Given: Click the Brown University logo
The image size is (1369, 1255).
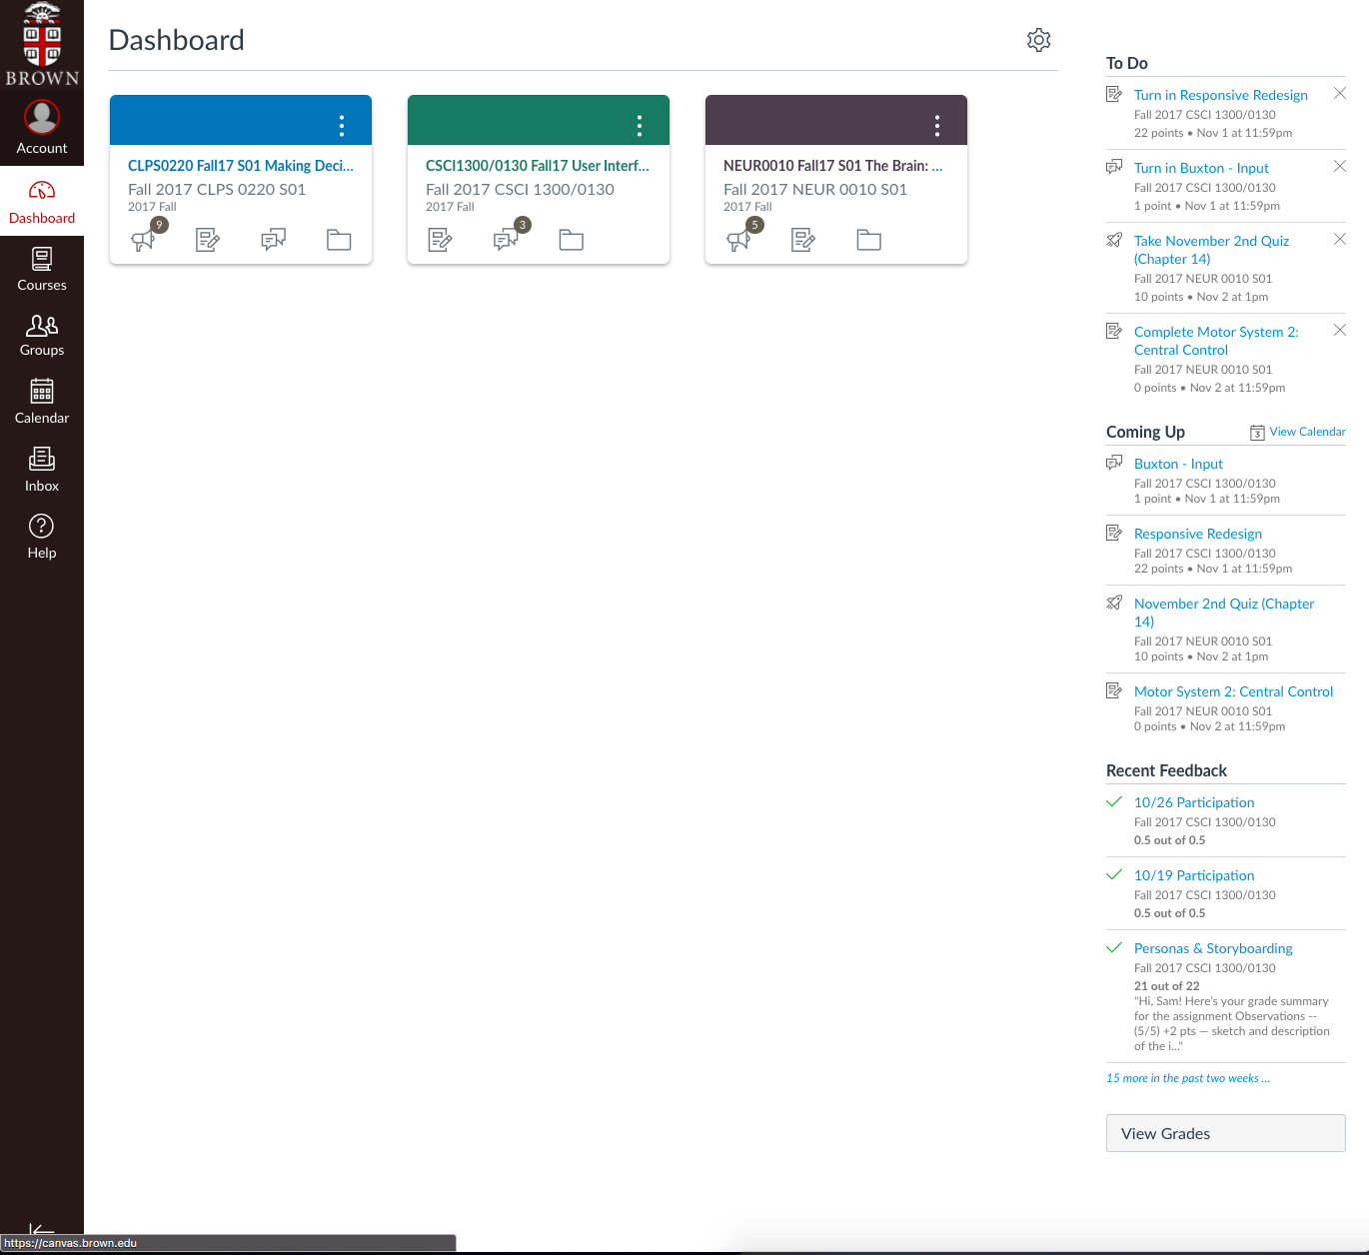Looking at the screenshot, I should [41, 43].
